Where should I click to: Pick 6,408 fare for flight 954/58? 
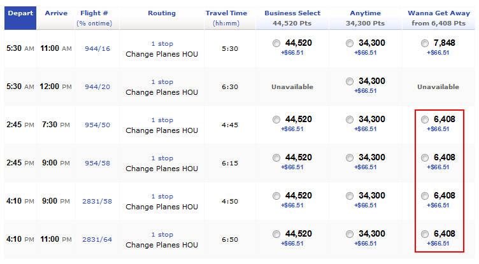(x=425, y=158)
